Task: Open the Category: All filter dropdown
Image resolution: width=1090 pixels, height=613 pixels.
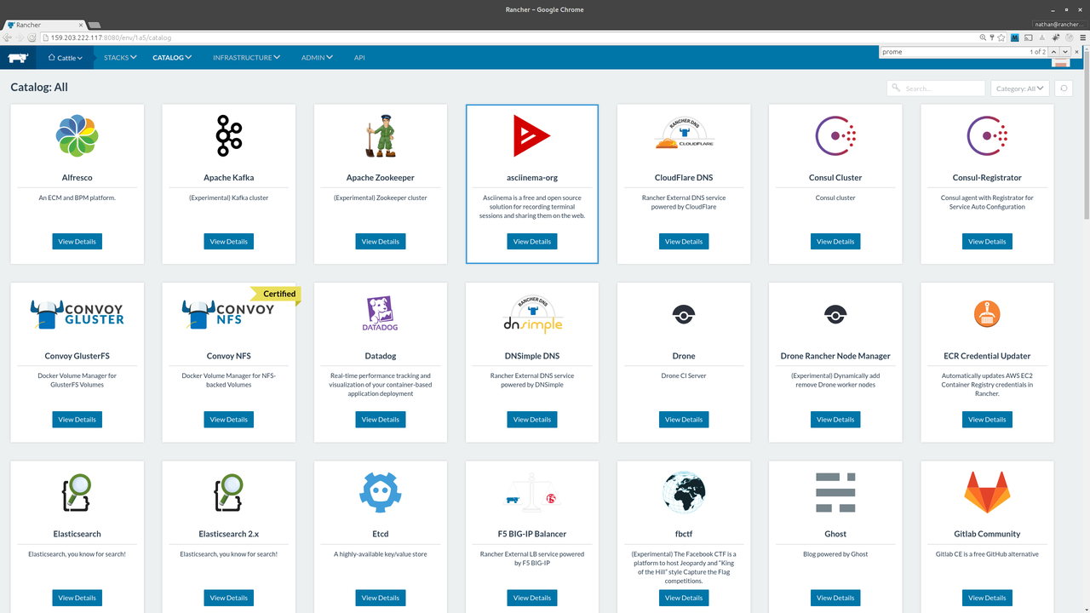Action: (1020, 89)
